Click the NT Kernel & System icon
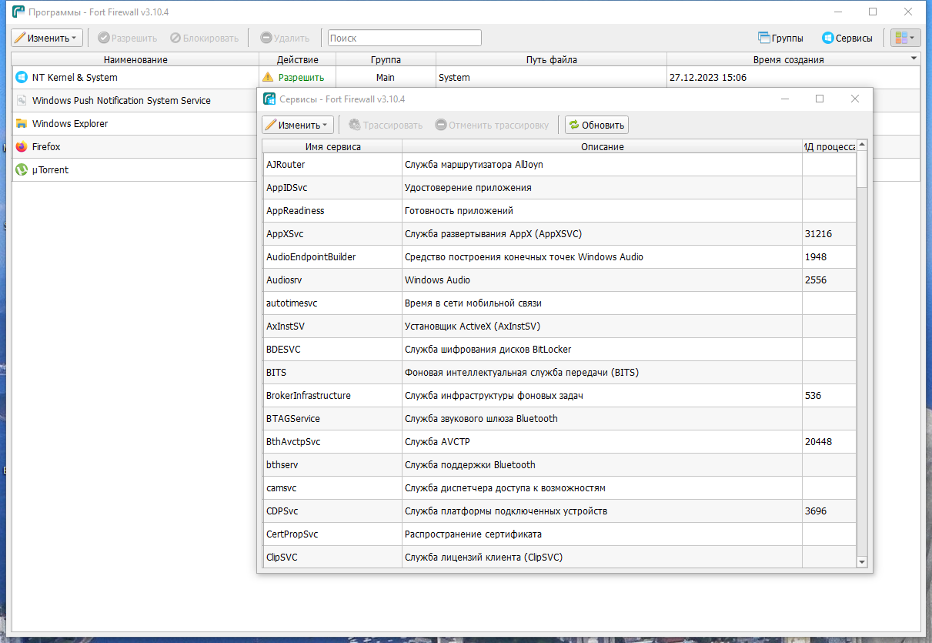 [x=22, y=77]
